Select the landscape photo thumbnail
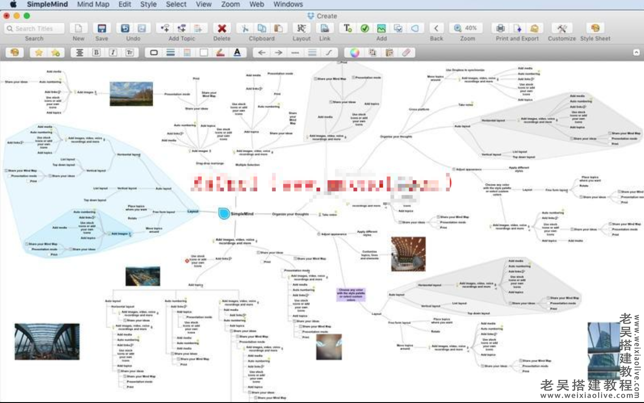644x403 pixels. 131,94
